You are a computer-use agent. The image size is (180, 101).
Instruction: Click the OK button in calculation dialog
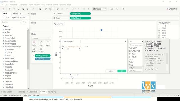pyautogui.click(x=122, y=71)
